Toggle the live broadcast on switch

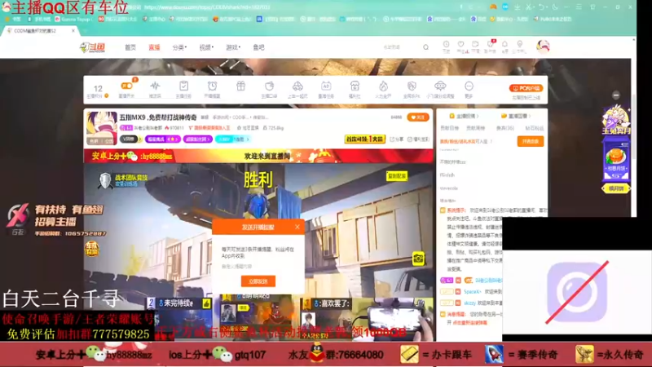(x=127, y=86)
